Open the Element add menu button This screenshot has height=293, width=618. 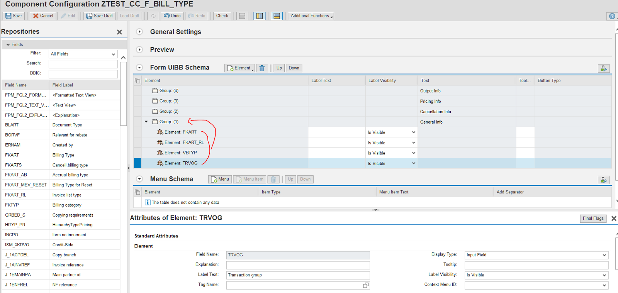(x=239, y=68)
